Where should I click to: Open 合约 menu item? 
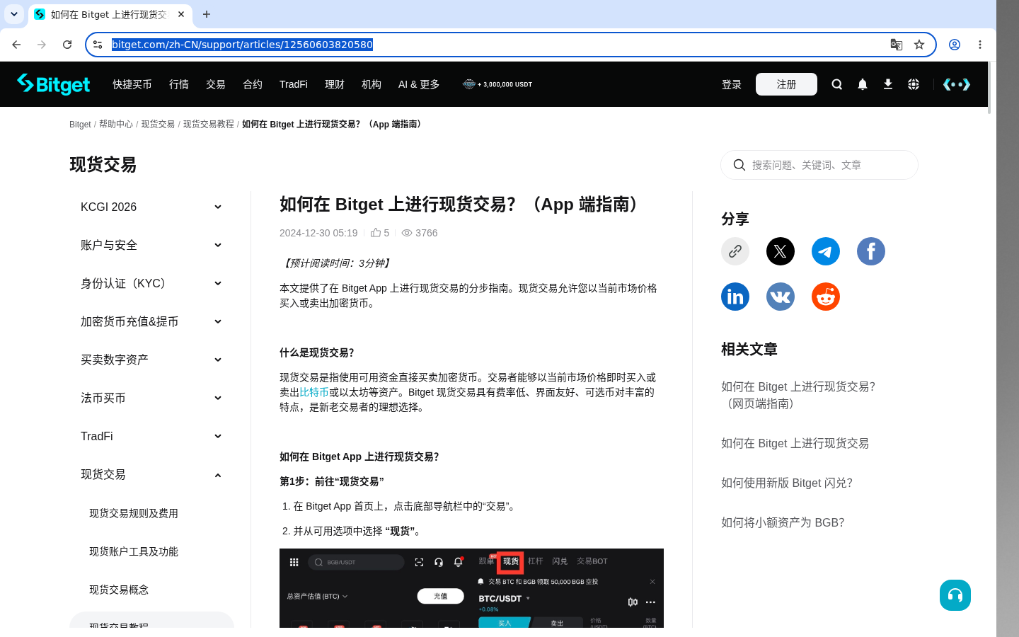point(253,84)
